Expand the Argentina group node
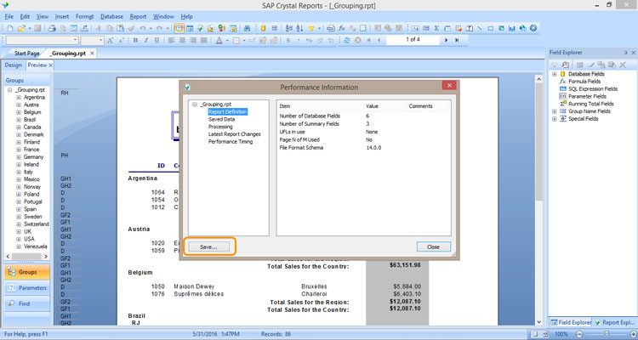The image size is (638, 340). tap(19, 98)
